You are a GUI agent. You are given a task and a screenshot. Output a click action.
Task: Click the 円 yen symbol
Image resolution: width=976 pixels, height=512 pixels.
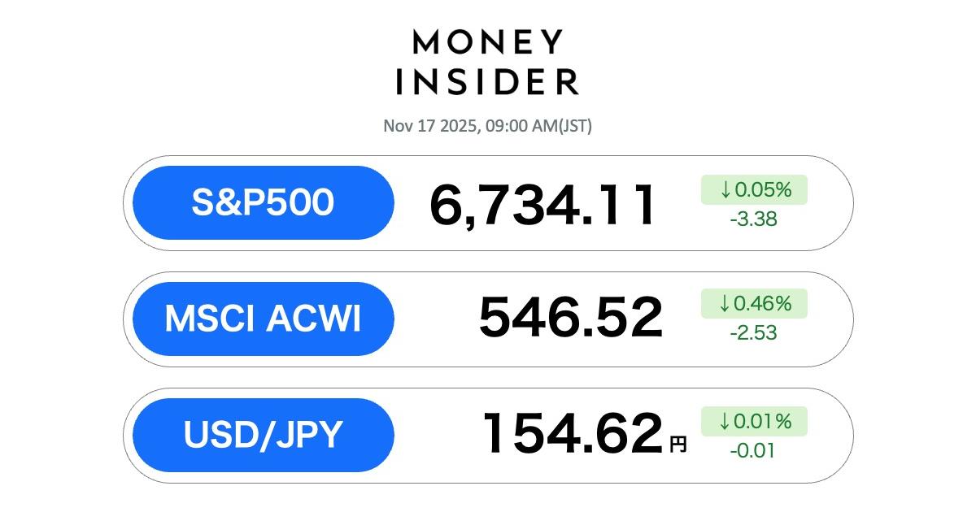[678, 444]
